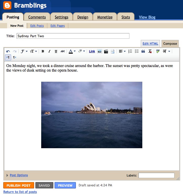The height and width of the screenshot is (196, 183).
Task: Click the Labels input field
Action: pos(156,175)
